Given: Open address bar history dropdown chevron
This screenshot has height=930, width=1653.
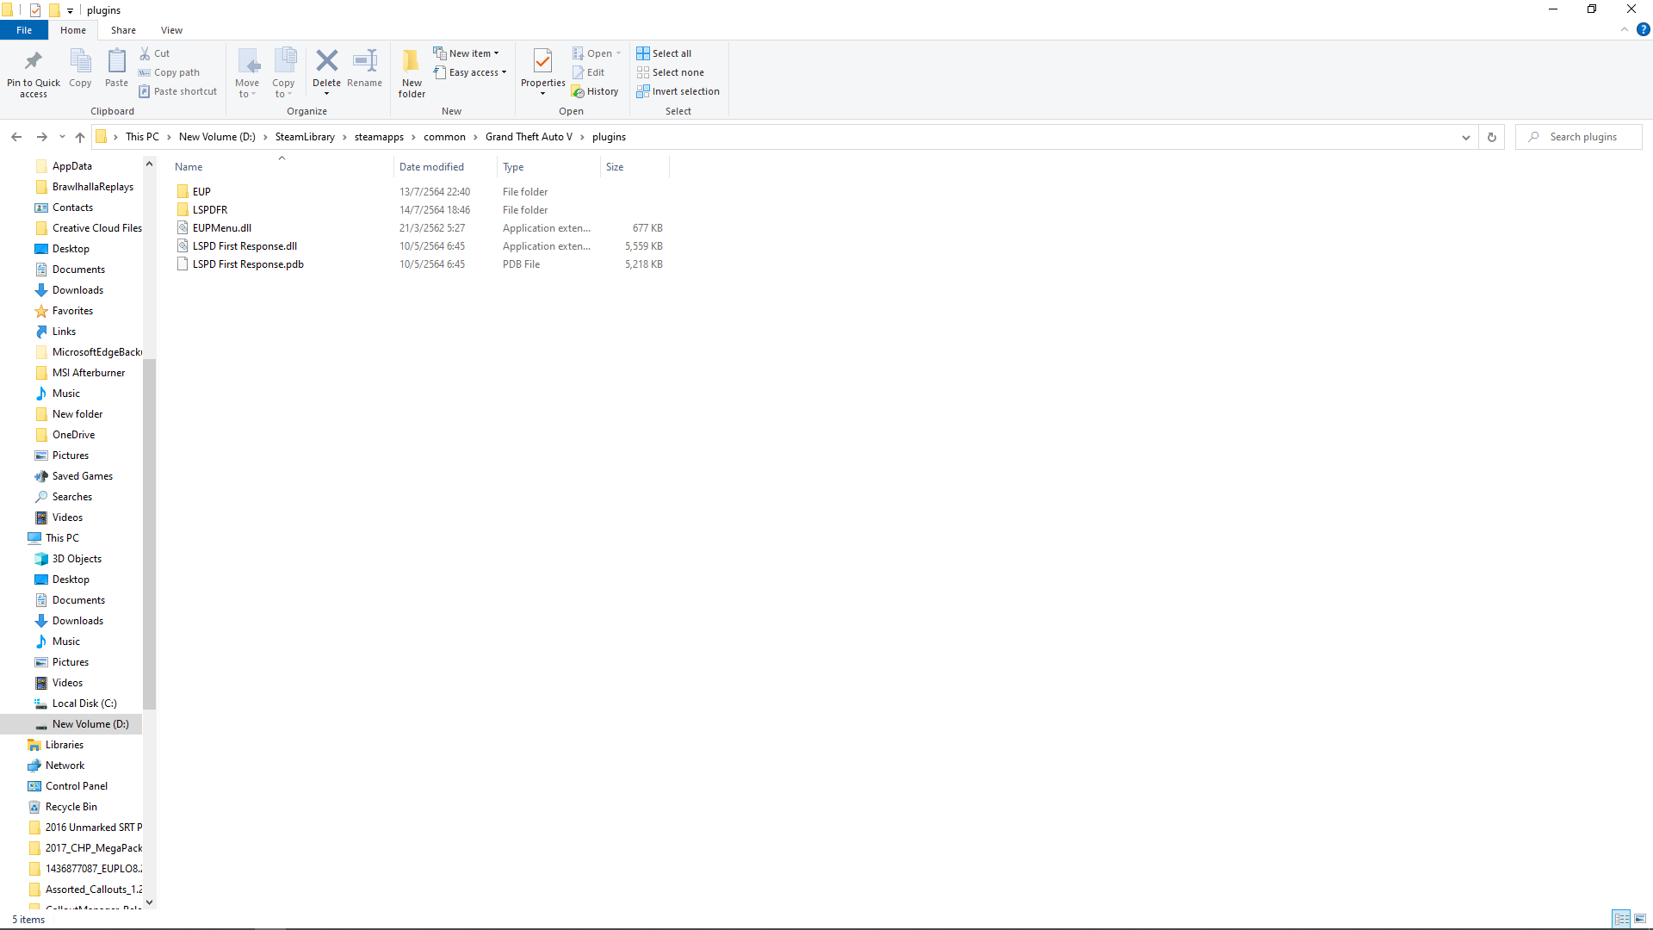Looking at the screenshot, I should click(x=1465, y=137).
